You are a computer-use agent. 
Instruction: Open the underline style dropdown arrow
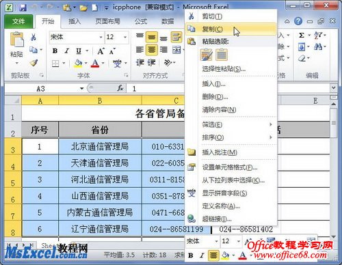[87, 51]
